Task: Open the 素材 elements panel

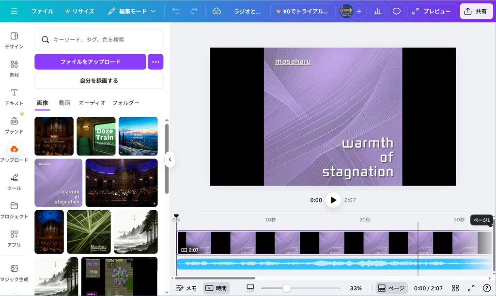Action: click(x=14, y=68)
